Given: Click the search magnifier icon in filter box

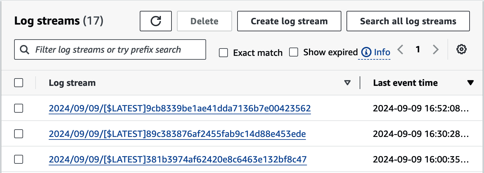Looking at the screenshot, I should point(24,50).
